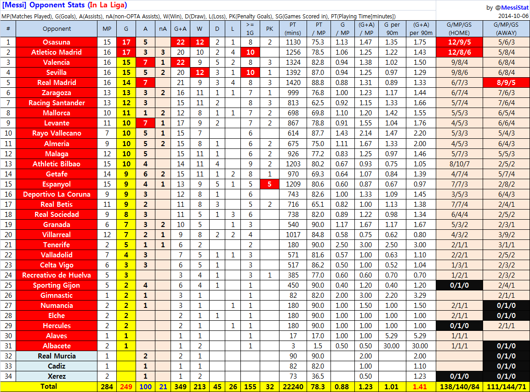The width and height of the screenshot is (530, 392).
Task: Click Espanyol's red PK value 5
Action: pyautogui.click(x=269, y=184)
